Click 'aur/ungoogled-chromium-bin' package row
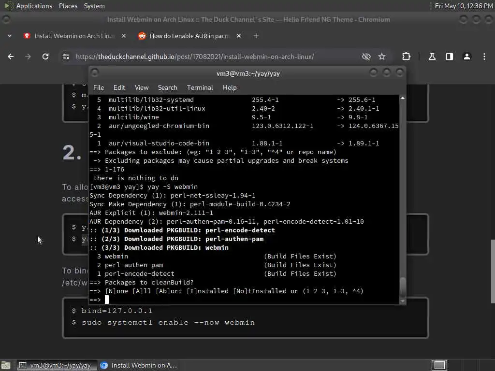 244,126
